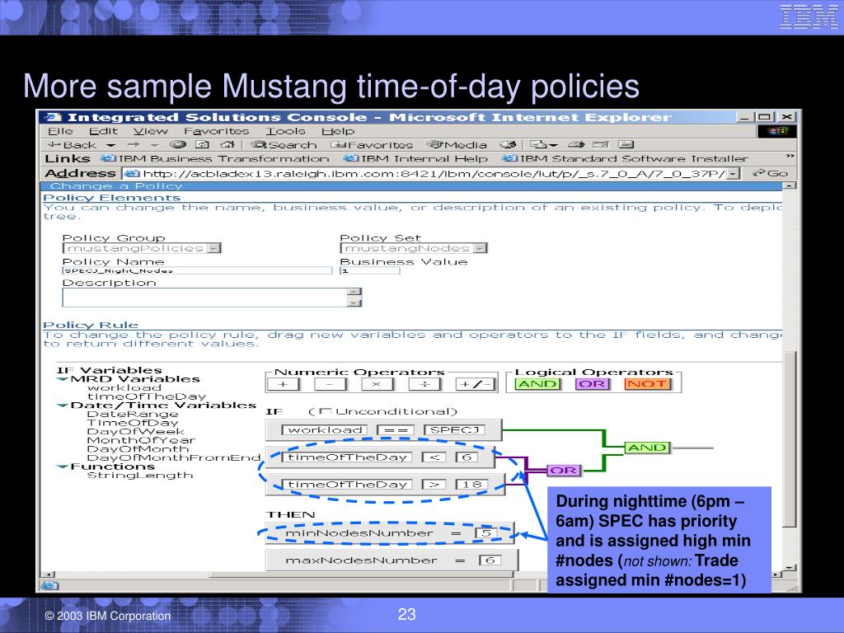Pick the green AND logical operator
The height and width of the screenshot is (633, 844).
point(537,384)
